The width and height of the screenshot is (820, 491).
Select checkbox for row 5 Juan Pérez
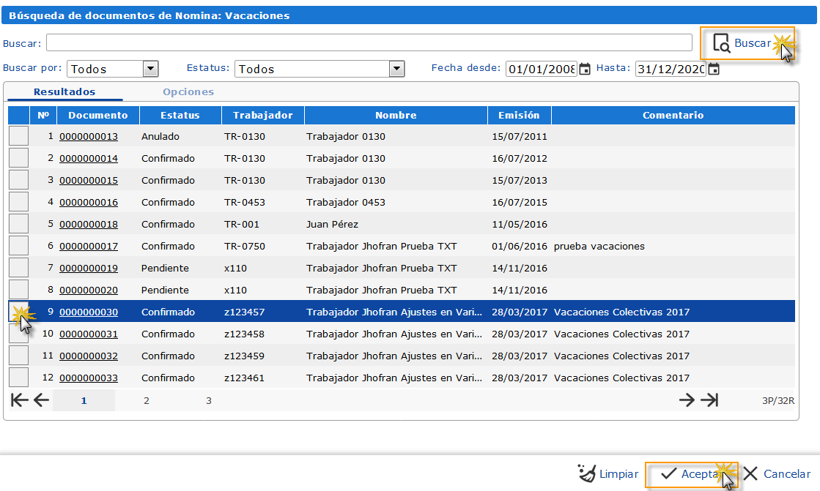tap(18, 224)
